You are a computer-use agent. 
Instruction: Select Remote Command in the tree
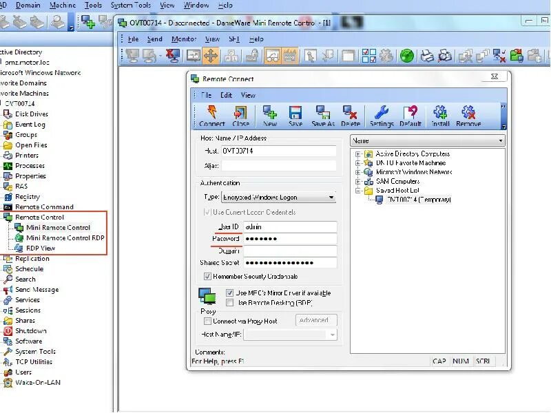click(44, 207)
